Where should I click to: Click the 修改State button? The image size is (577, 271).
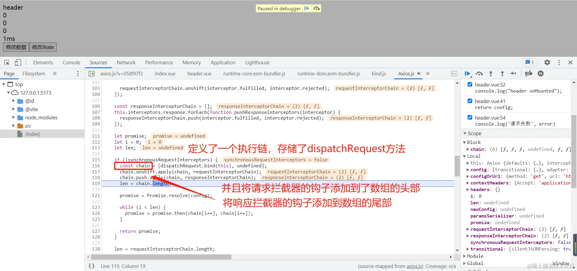pos(43,47)
